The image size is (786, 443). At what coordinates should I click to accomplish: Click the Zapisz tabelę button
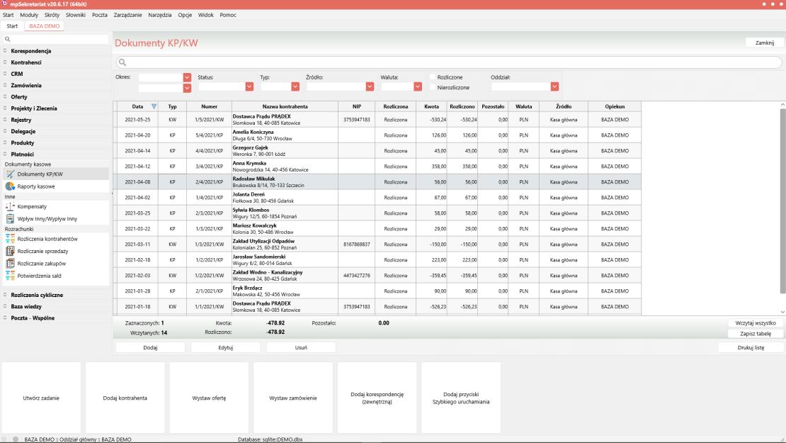(x=756, y=334)
